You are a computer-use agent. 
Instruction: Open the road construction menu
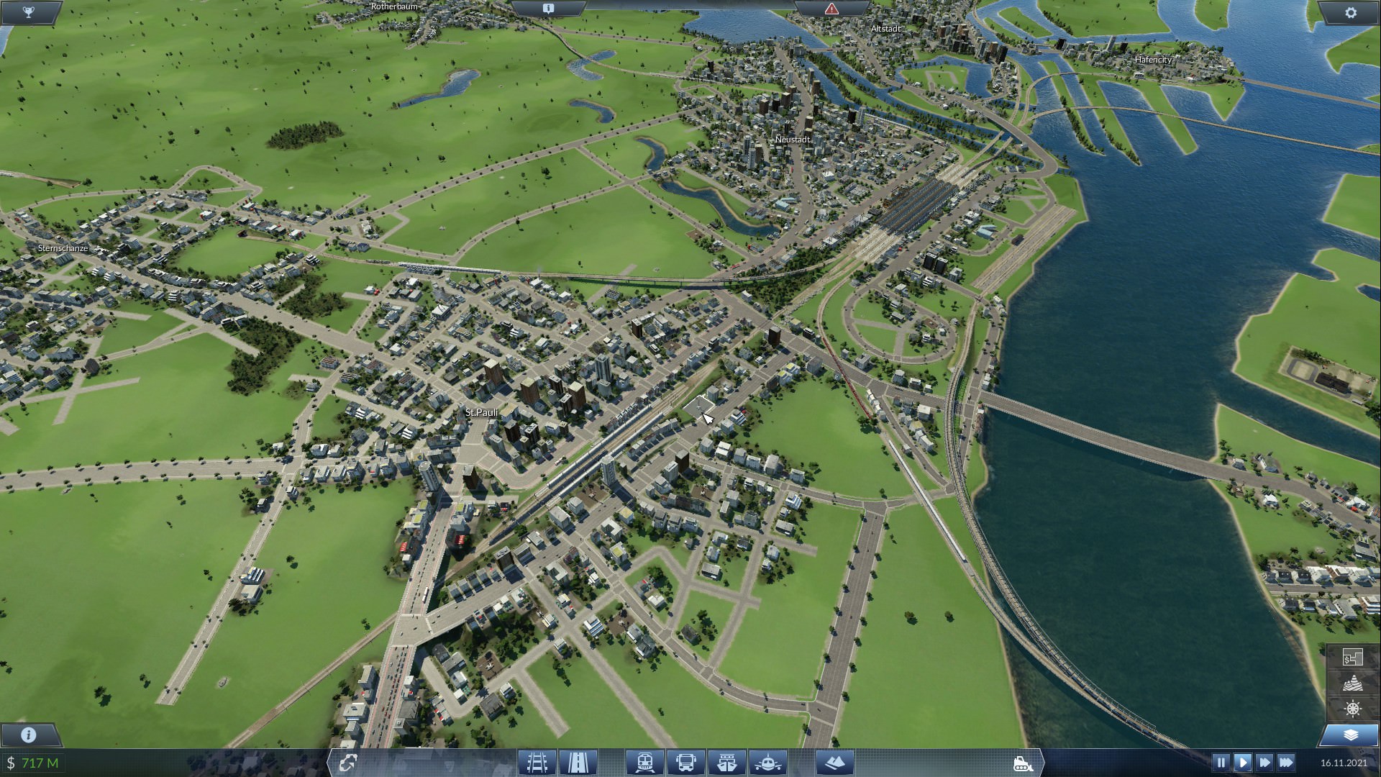pyautogui.click(x=578, y=762)
